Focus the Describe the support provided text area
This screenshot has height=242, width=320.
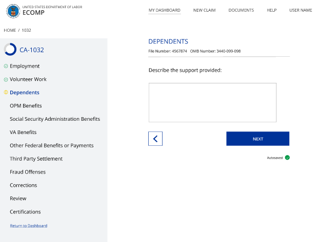212,102
